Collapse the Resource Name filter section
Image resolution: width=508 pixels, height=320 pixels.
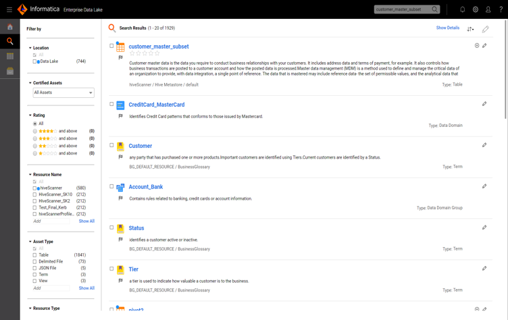[30, 175]
